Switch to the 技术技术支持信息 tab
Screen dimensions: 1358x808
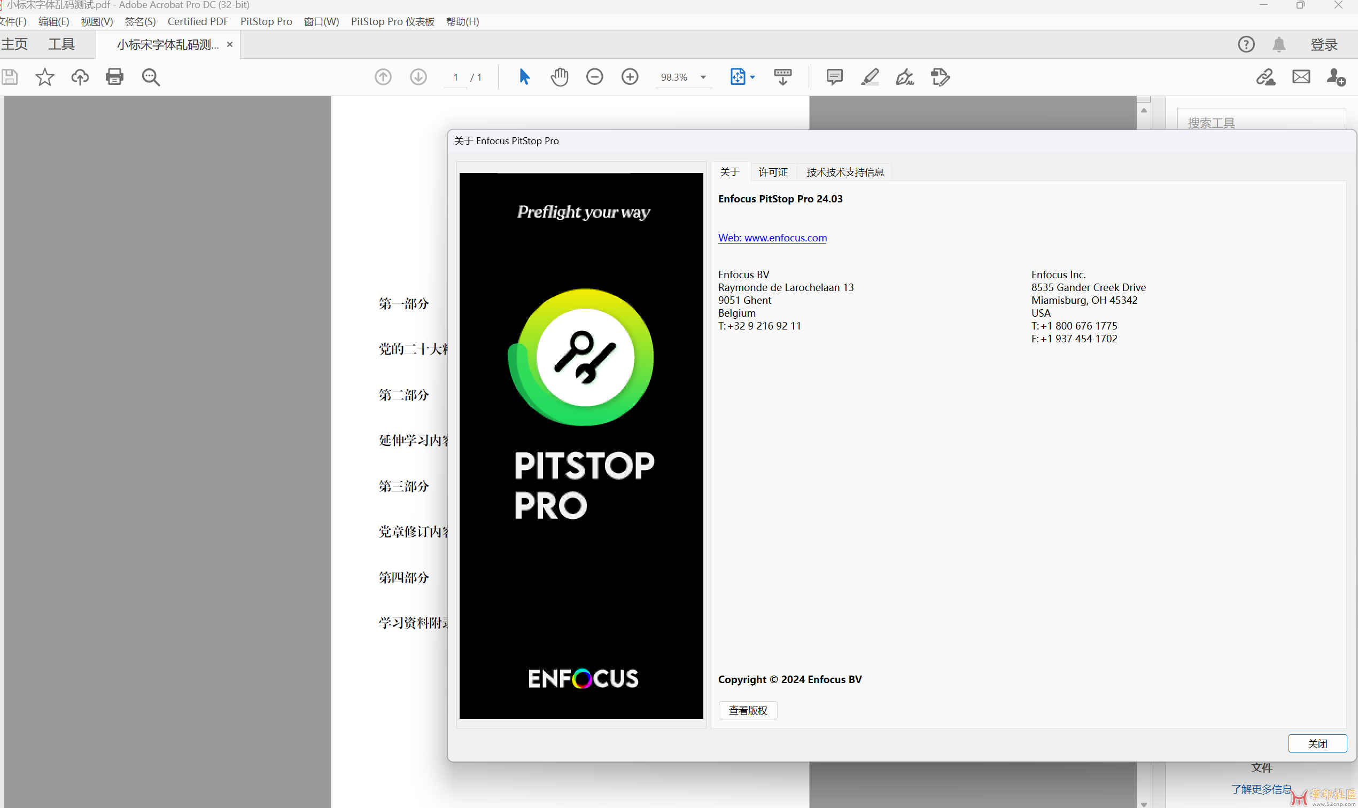point(845,172)
